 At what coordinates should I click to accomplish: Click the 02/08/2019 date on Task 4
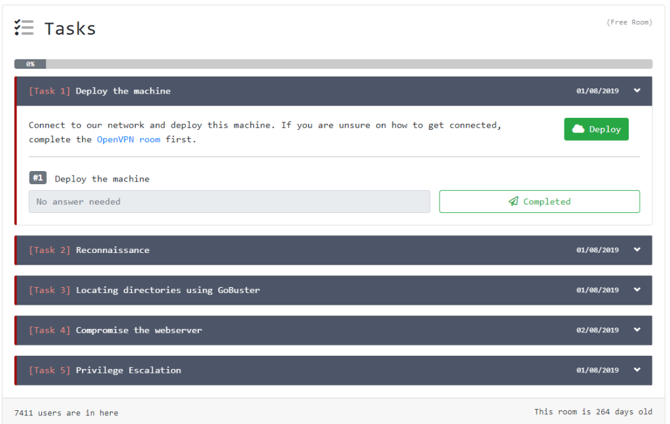coord(597,330)
